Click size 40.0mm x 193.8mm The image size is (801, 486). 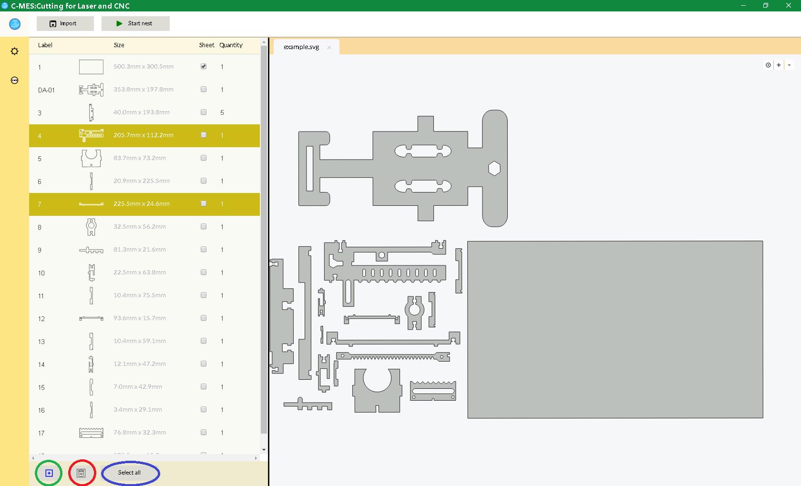[x=142, y=112]
